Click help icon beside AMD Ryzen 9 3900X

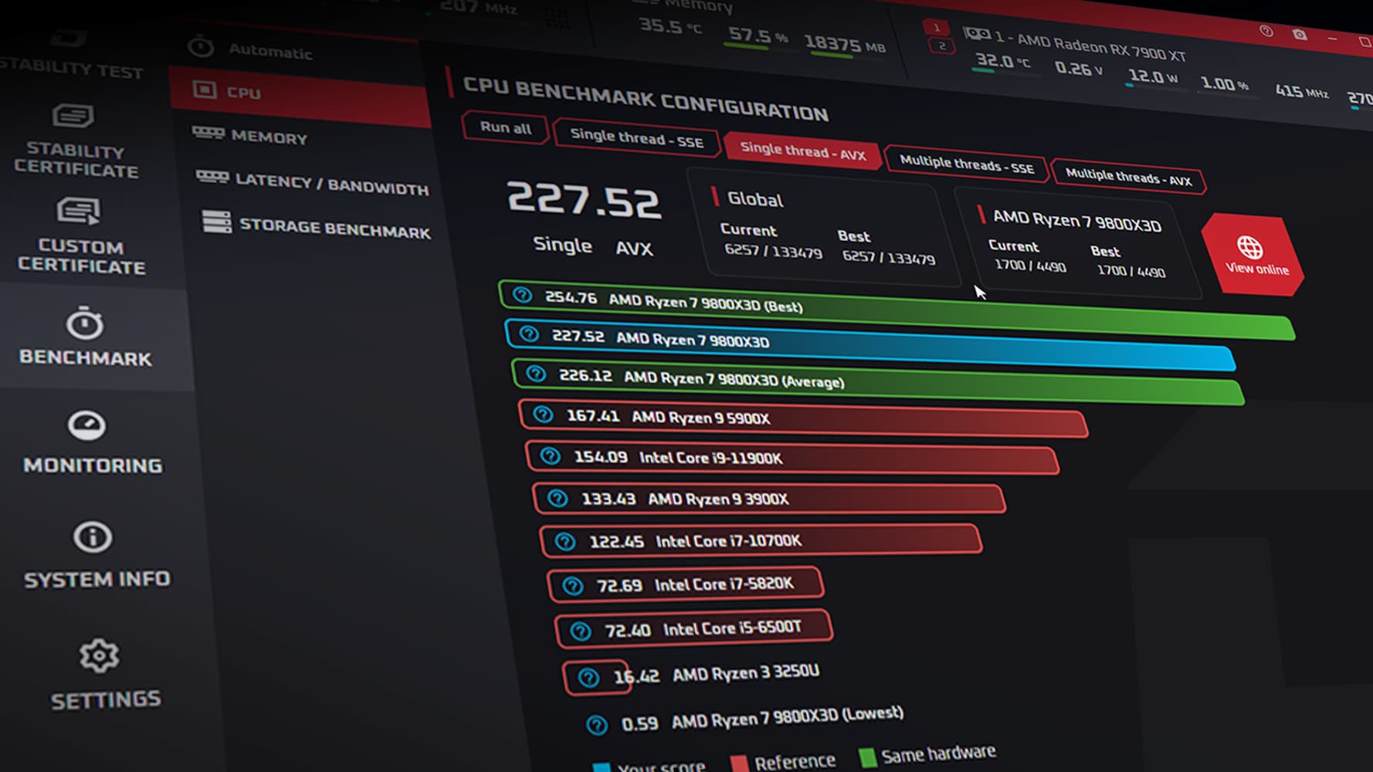(x=558, y=498)
